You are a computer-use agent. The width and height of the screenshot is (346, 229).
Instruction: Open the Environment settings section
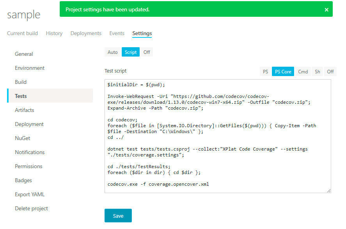click(x=29, y=68)
